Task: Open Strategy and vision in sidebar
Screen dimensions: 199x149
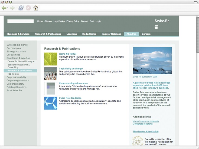Action: coord(16,51)
